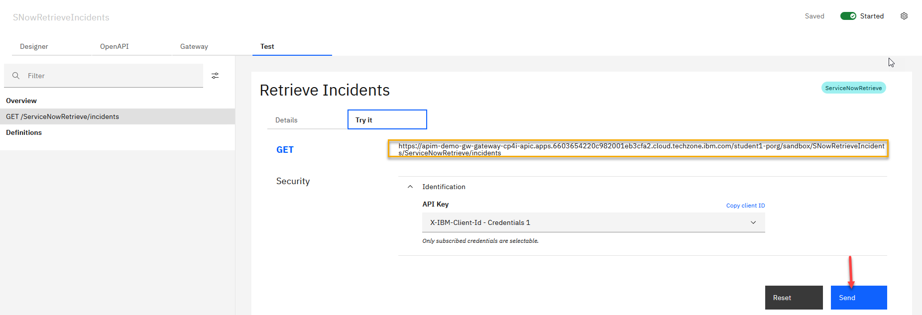Click the ServiceNowRetrieve tag badge

tap(853, 88)
